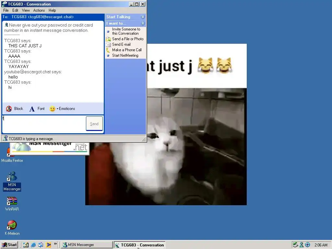Image resolution: width=332 pixels, height=249 pixels.
Task: Open the WinRAR desktop shortcut
Action: pos(12,204)
